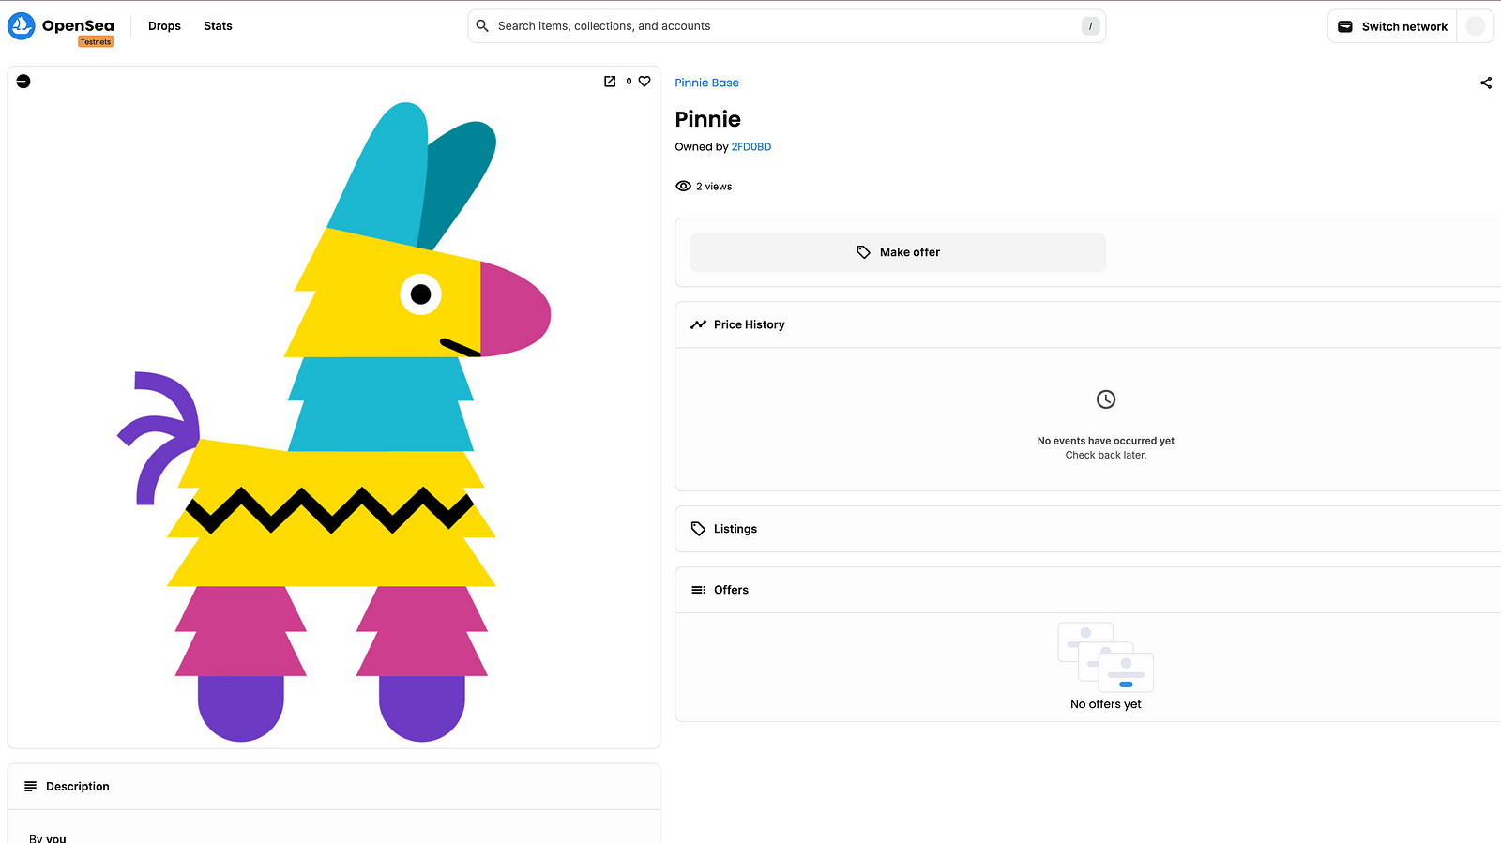This screenshot has width=1501, height=843.
Task: Open the Pinnie Base collection link
Action: coord(706,83)
